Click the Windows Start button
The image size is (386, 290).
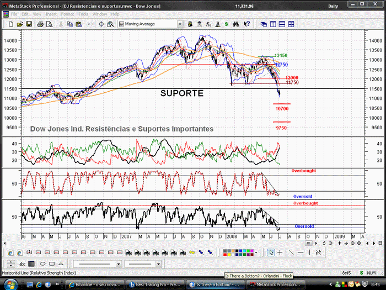coord(10,285)
